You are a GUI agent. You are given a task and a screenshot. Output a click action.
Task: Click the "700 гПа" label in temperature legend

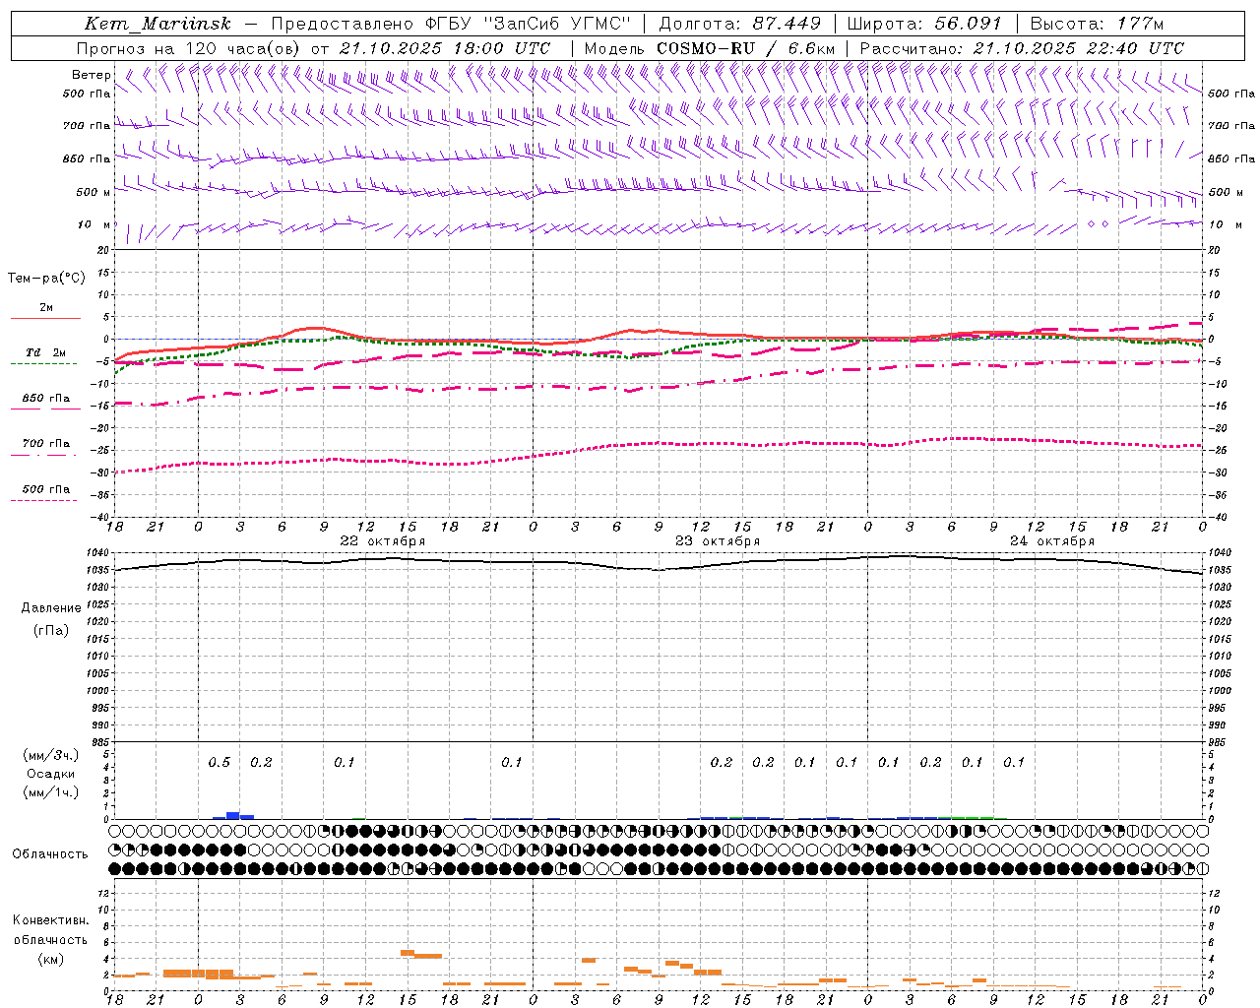(46, 444)
